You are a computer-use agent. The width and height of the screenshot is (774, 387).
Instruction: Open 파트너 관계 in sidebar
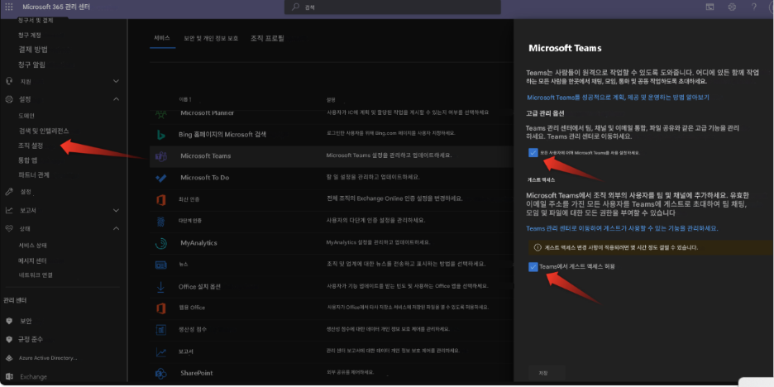(x=34, y=174)
